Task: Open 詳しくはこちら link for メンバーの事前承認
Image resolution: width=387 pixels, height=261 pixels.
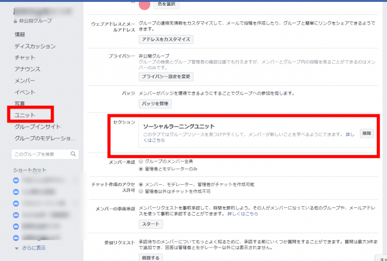Action: pyautogui.click(x=243, y=214)
